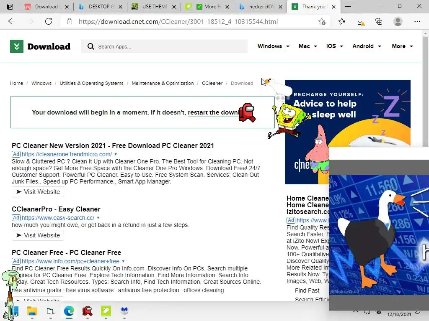This screenshot has width=429, height=321.
Task: View site lock information icon
Action: tap(70, 21)
